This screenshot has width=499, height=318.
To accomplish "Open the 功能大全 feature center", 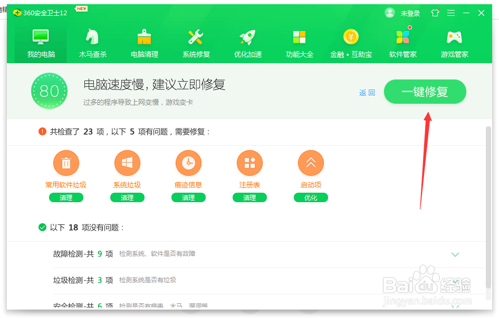I will coord(300,42).
